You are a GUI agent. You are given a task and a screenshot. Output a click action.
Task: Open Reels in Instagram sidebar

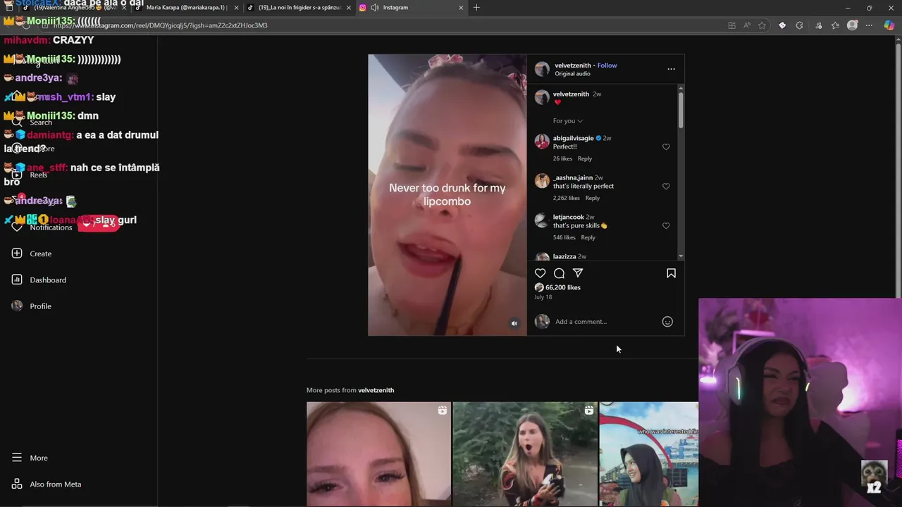[30, 175]
